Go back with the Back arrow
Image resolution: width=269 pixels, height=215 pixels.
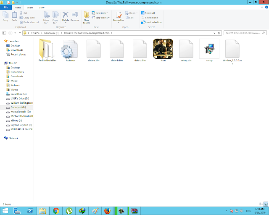click(x=4, y=33)
